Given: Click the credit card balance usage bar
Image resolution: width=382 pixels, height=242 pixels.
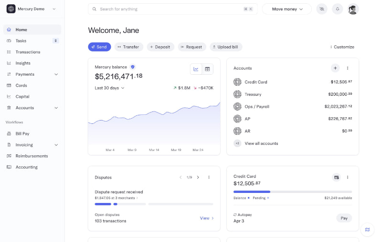Looking at the screenshot, I should click(293, 192).
